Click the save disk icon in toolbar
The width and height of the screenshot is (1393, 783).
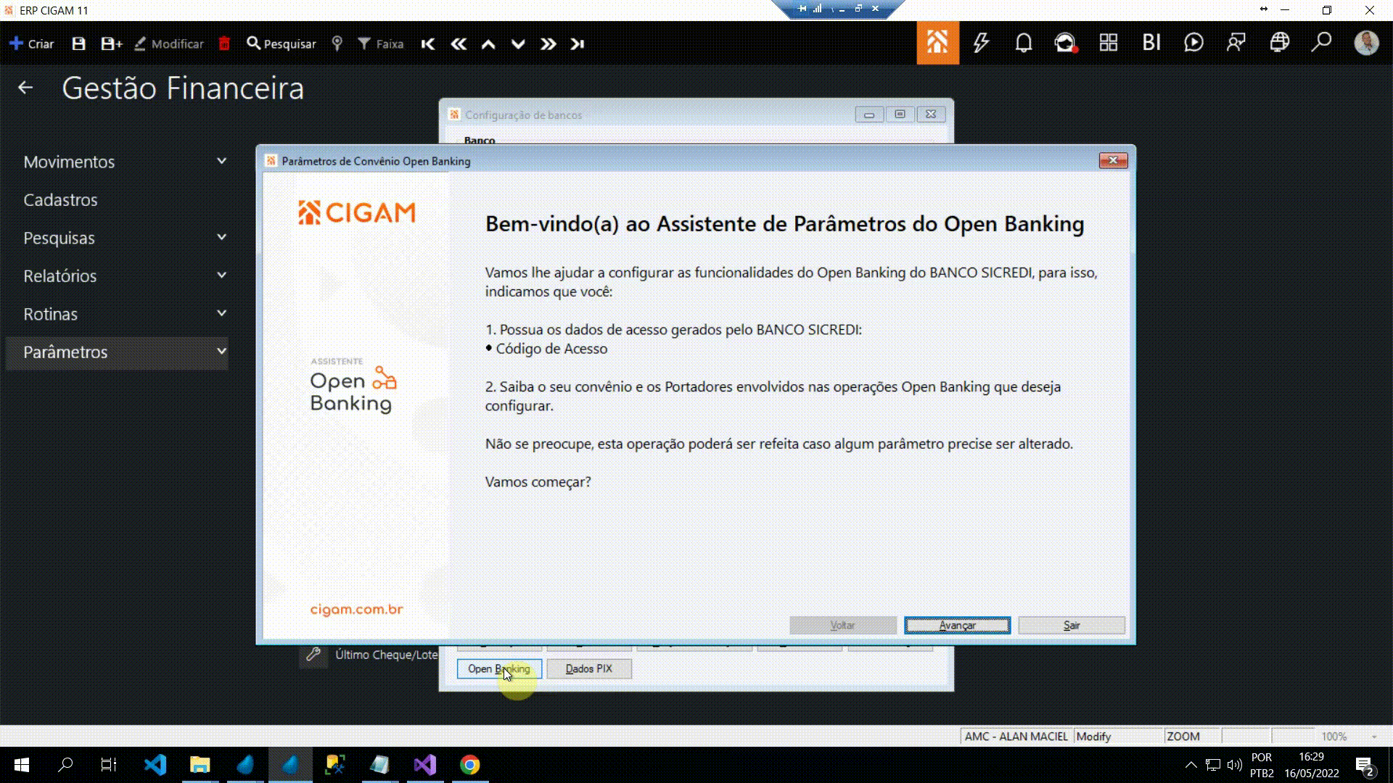tap(78, 43)
